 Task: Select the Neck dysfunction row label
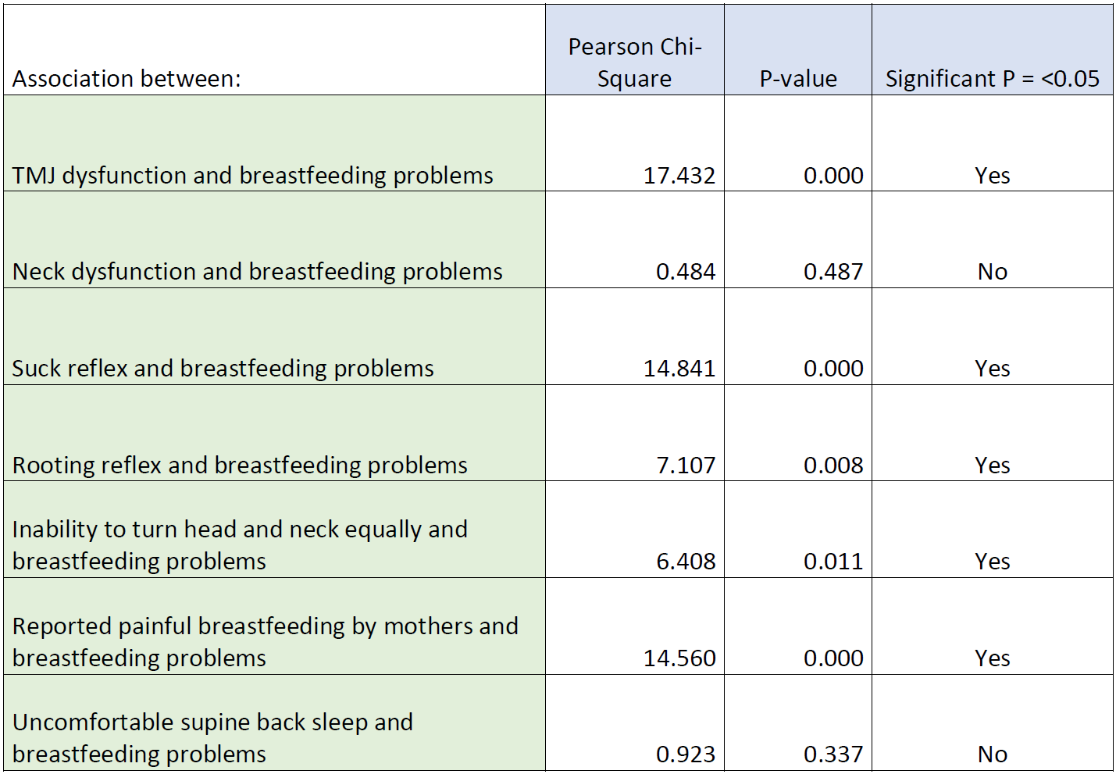coord(257,272)
